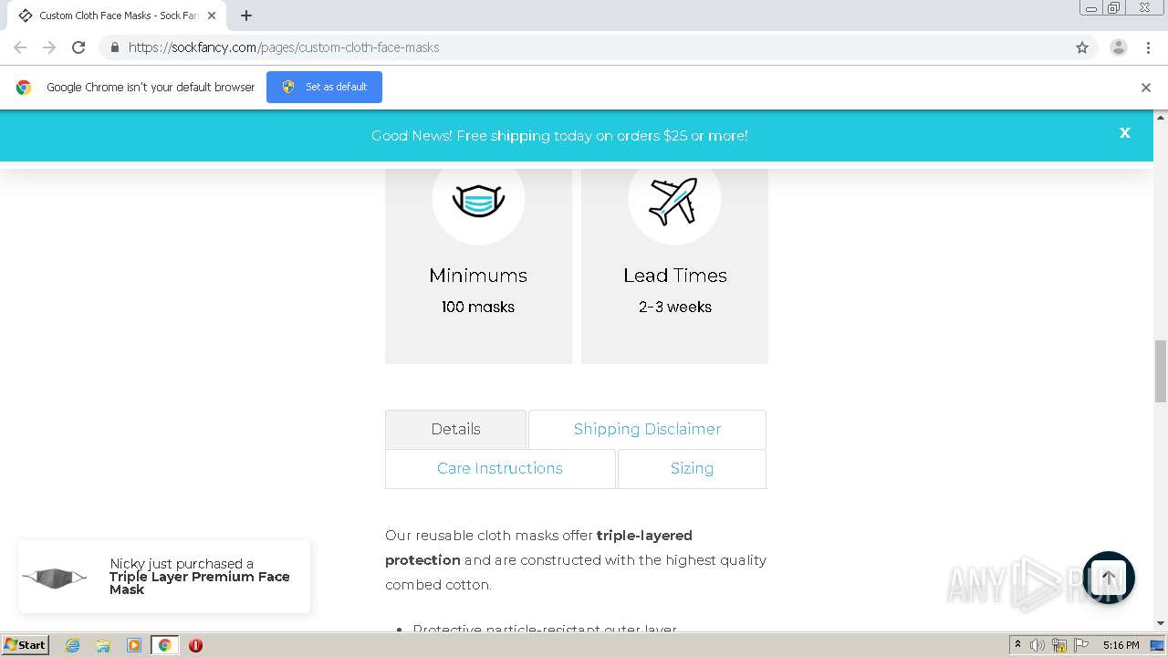Screen dimensions: 1168x657
Task: Click the network tray icon
Action: coord(1059,645)
